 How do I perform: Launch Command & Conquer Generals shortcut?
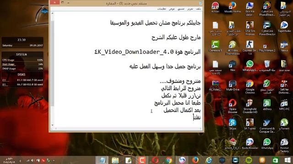click(267, 126)
